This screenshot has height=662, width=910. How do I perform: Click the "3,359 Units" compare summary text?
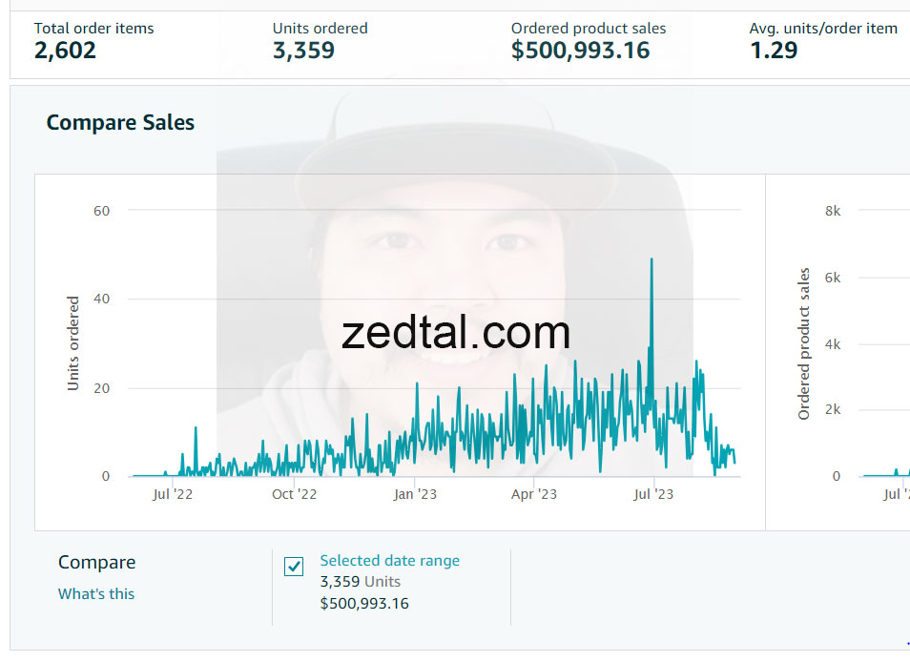360,582
